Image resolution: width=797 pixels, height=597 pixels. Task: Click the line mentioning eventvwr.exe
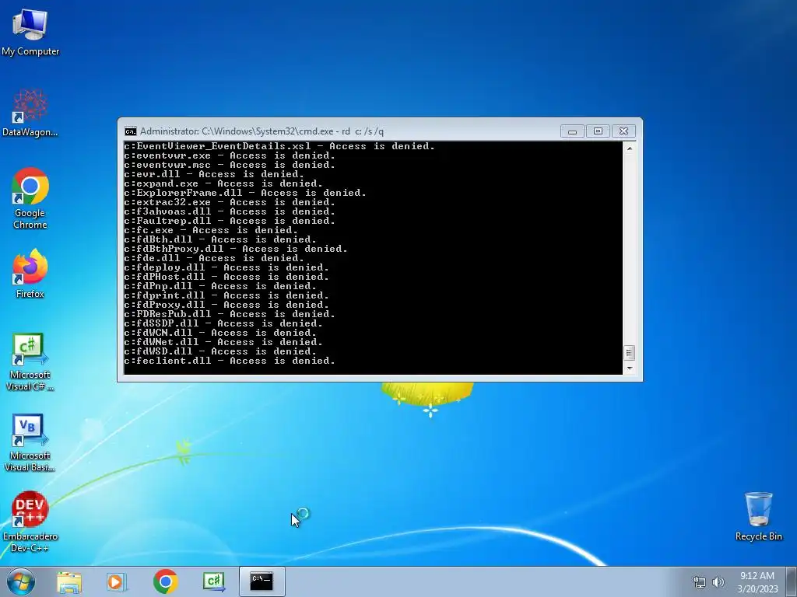pos(230,155)
